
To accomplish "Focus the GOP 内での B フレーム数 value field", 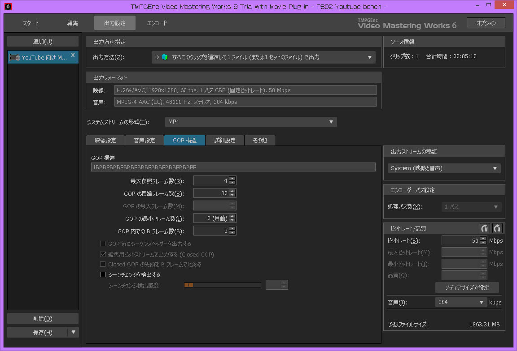I will (x=211, y=231).
